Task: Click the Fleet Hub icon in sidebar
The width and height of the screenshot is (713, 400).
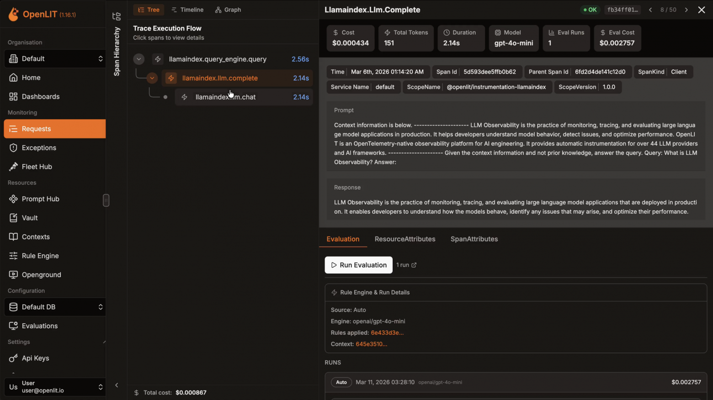Action: [x=13, y=167]
